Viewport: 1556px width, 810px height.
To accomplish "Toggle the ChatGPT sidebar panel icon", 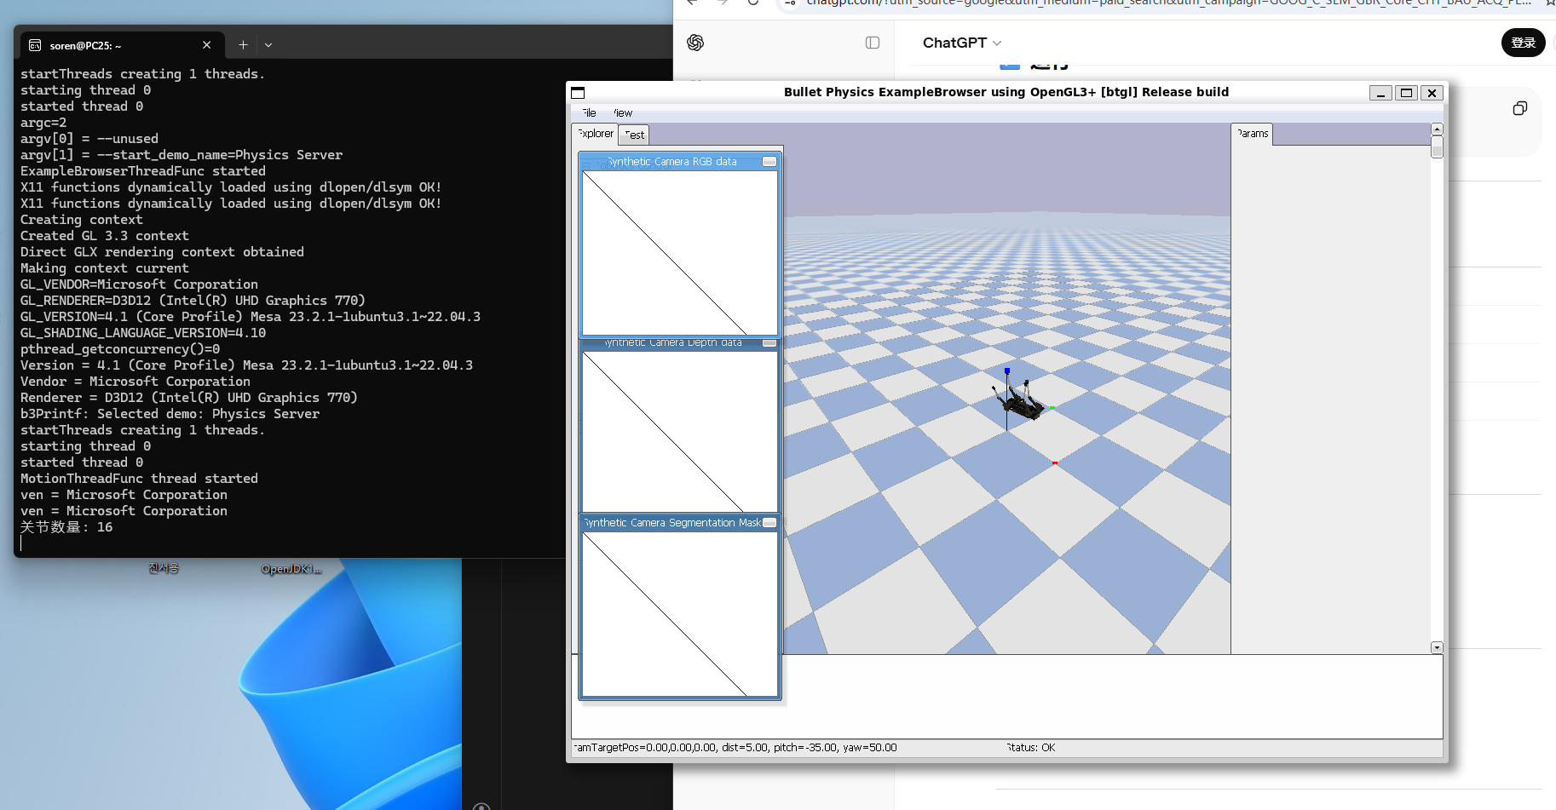I will [873, 43].
